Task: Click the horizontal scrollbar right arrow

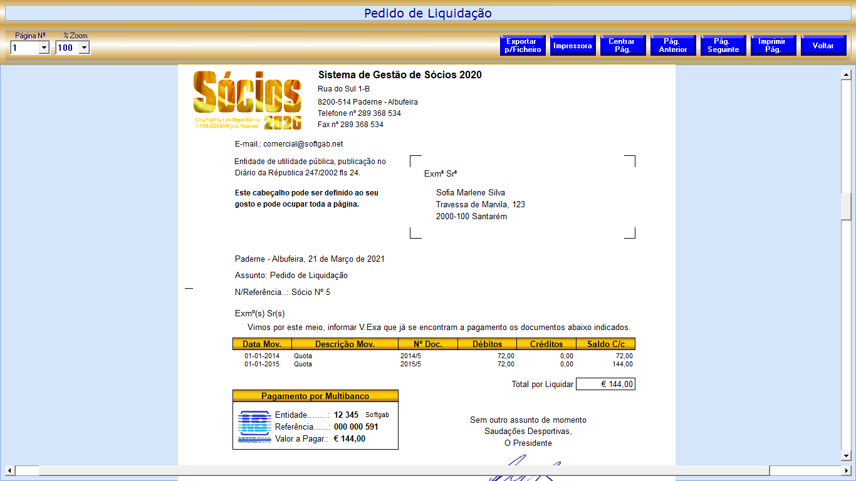Action: [x=846, y=470]
